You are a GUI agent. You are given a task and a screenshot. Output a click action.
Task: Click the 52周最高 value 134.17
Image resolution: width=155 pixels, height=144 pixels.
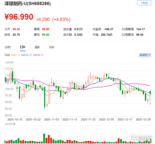click(x=141, y=29)
